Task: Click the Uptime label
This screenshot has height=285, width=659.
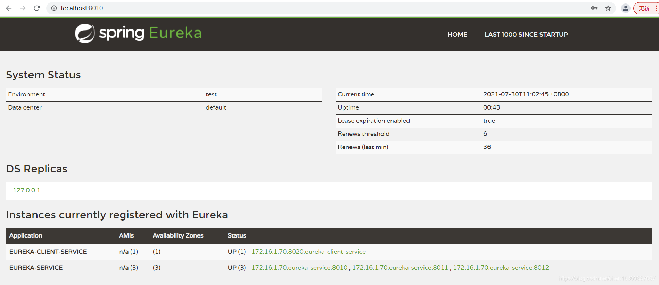Action: click(348, 107)
